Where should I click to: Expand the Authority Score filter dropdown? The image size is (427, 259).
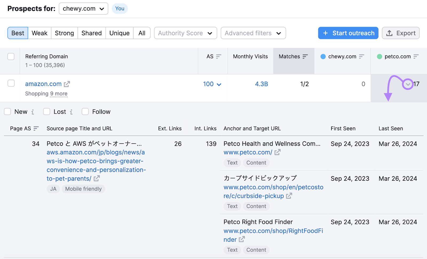[x=185, y=33]
